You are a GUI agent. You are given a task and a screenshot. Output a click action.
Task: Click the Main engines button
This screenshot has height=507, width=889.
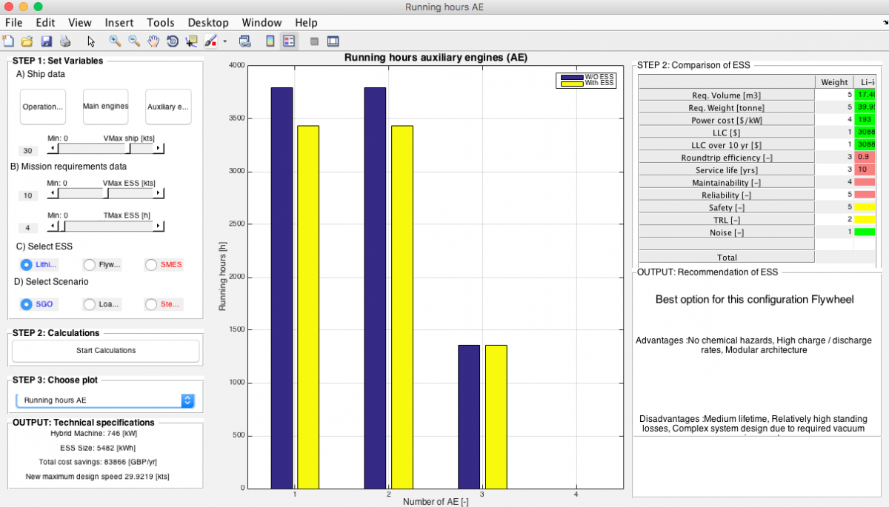(105, 107)
